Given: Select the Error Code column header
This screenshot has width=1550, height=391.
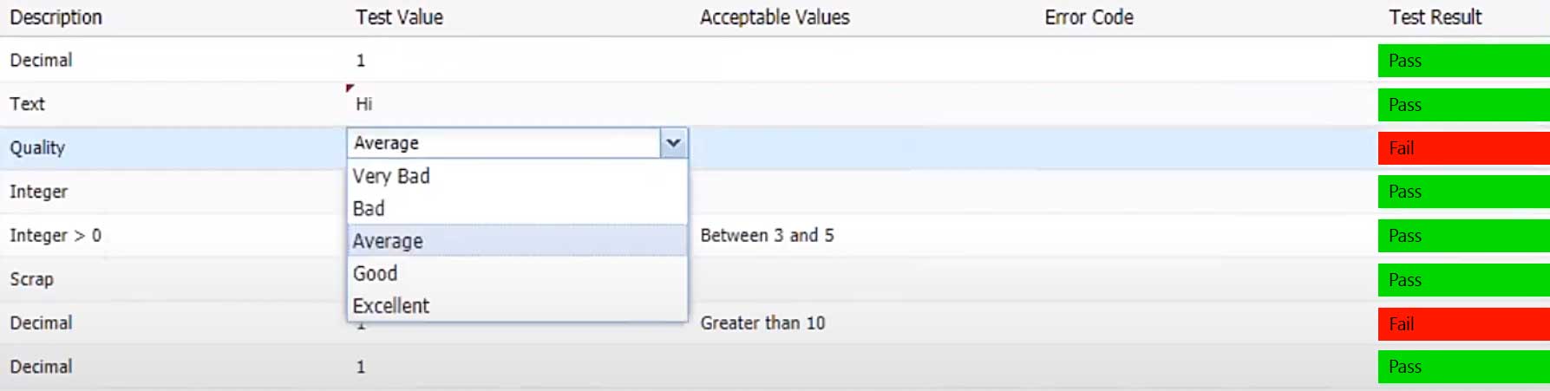Looking at the screenshot, I should click(x=1089, y=17).
